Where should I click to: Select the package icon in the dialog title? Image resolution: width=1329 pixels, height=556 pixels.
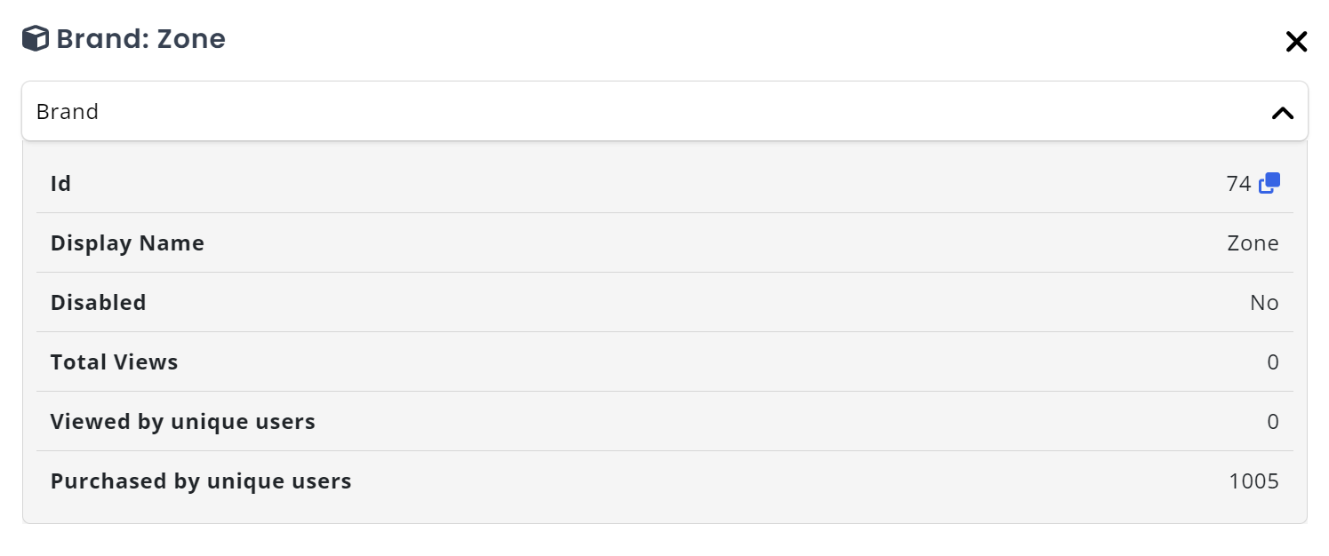tap(35, 37)
